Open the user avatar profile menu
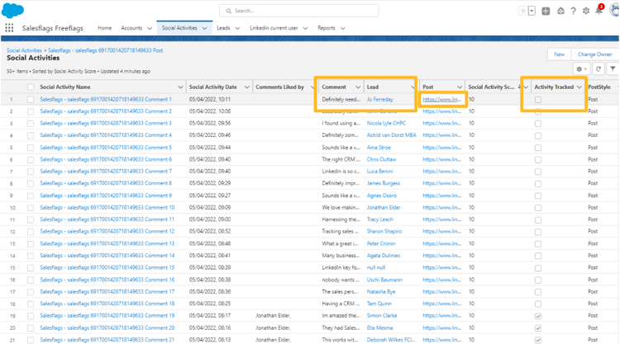 point(615,11)
